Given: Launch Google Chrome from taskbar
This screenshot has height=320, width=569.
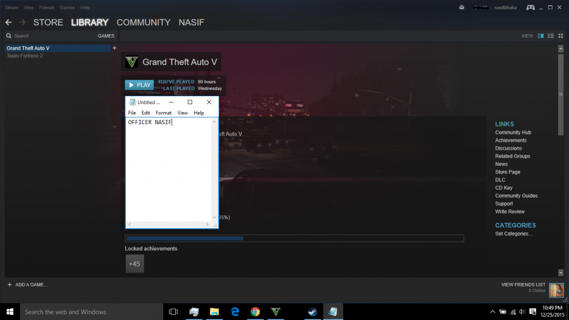Looking at the screenshot, I should pyautogui.click(x=255, y=311).
